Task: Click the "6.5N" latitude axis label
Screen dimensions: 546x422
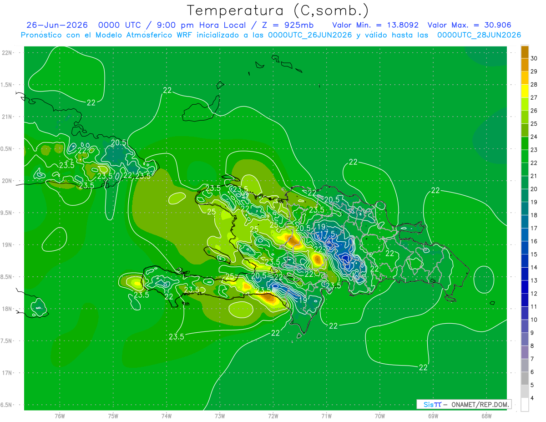Action: pyautogui.click(x=6, y=405)
